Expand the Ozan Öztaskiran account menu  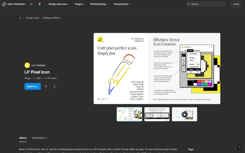pyautogui.click(x=17, y=4)
